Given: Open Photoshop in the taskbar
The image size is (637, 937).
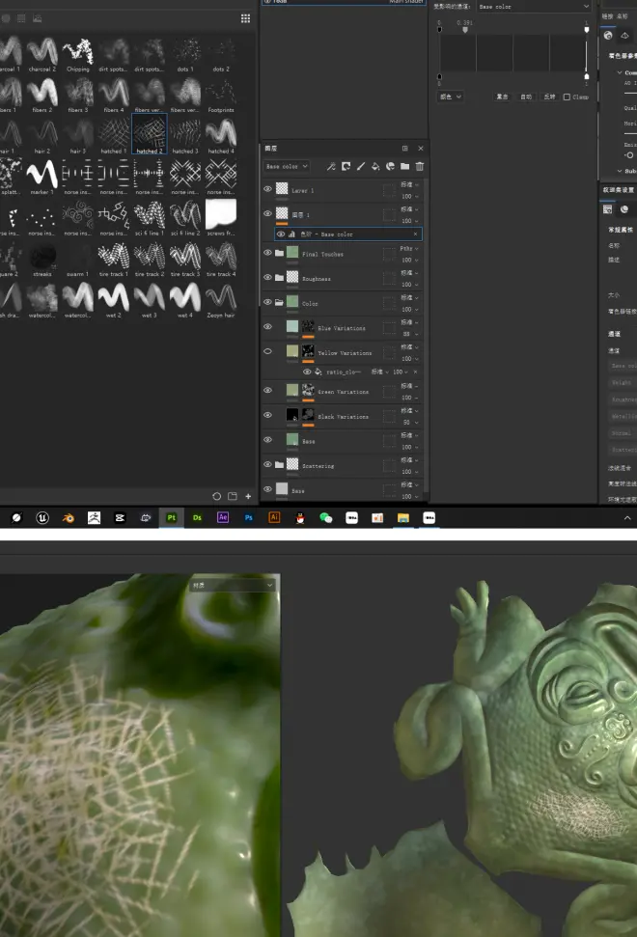Looking at the screenshot, I should point(249,517).
